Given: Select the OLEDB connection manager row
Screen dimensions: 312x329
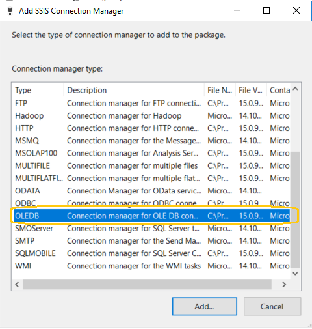Looking at the screenshot, I should point(151,216).
